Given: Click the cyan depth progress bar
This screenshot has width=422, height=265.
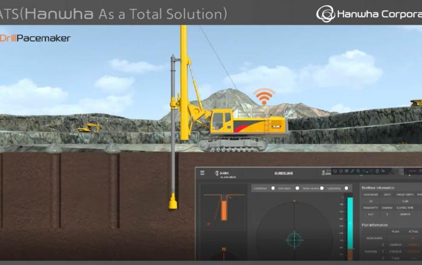Looking at the screenshot, I should click(x=350, y=223).
